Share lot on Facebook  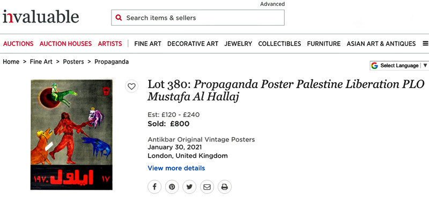point(154,187)
